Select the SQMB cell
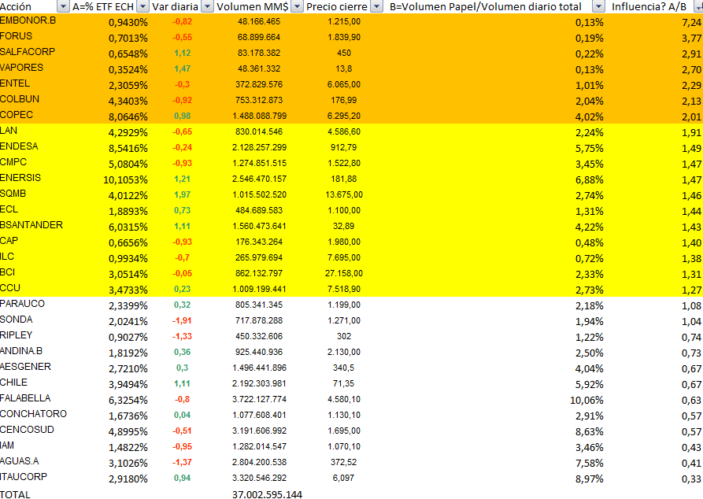The width and height of the screenshot is (703, 499). coord(13,194)
